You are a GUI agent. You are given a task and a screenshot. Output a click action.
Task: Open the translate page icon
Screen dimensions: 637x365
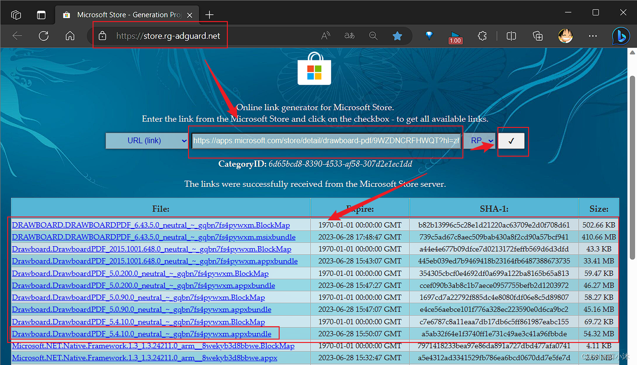pos(349,36)
